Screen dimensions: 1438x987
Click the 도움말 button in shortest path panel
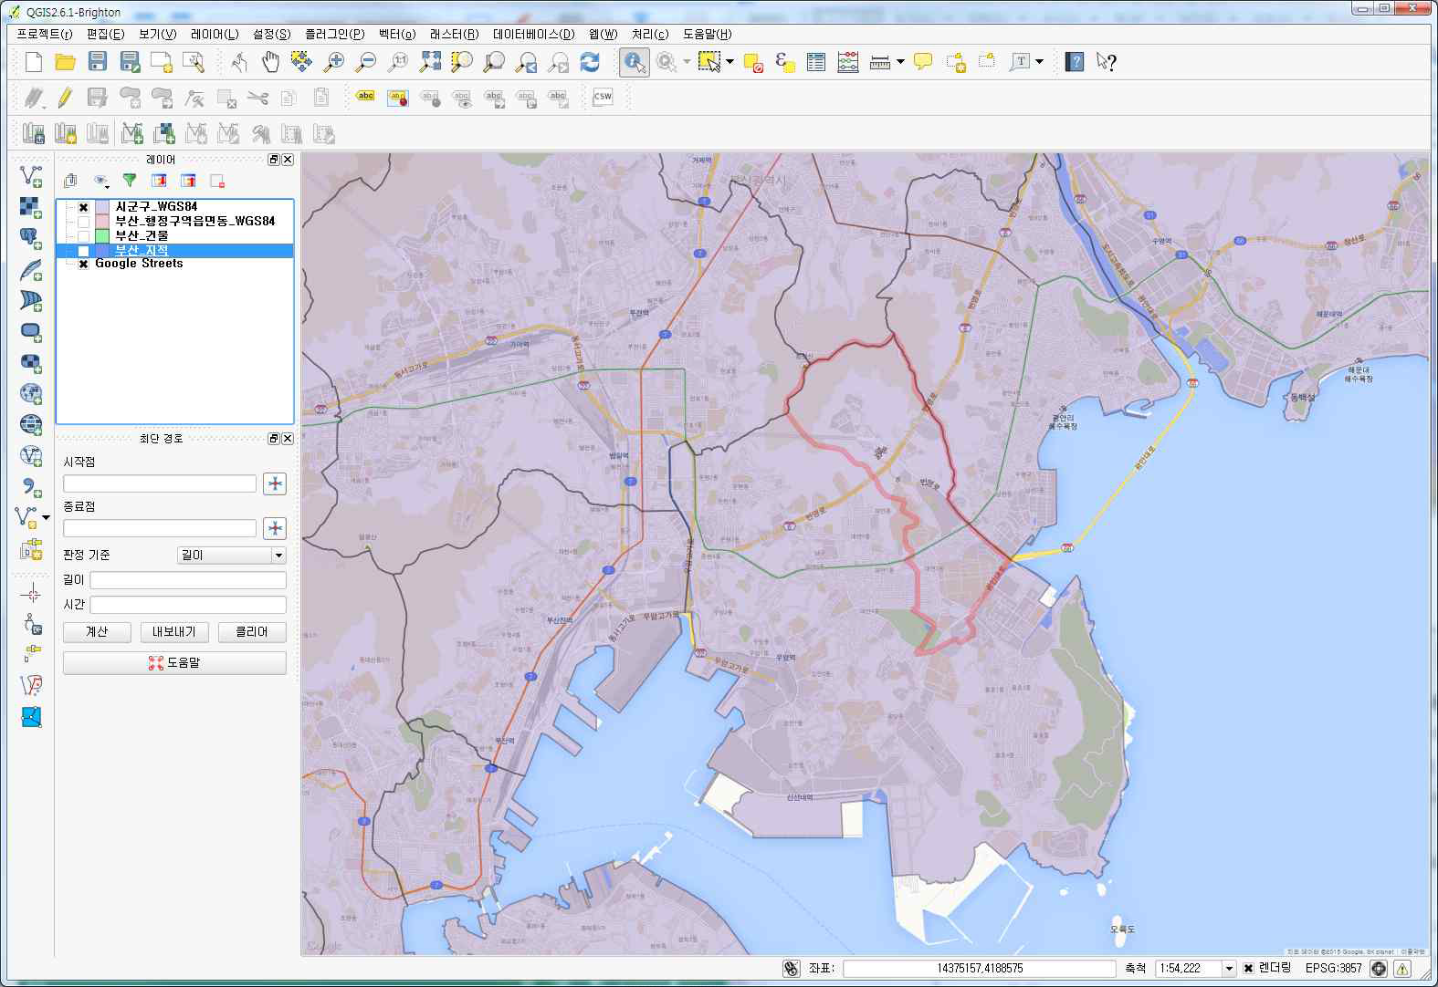click(174, 663)
